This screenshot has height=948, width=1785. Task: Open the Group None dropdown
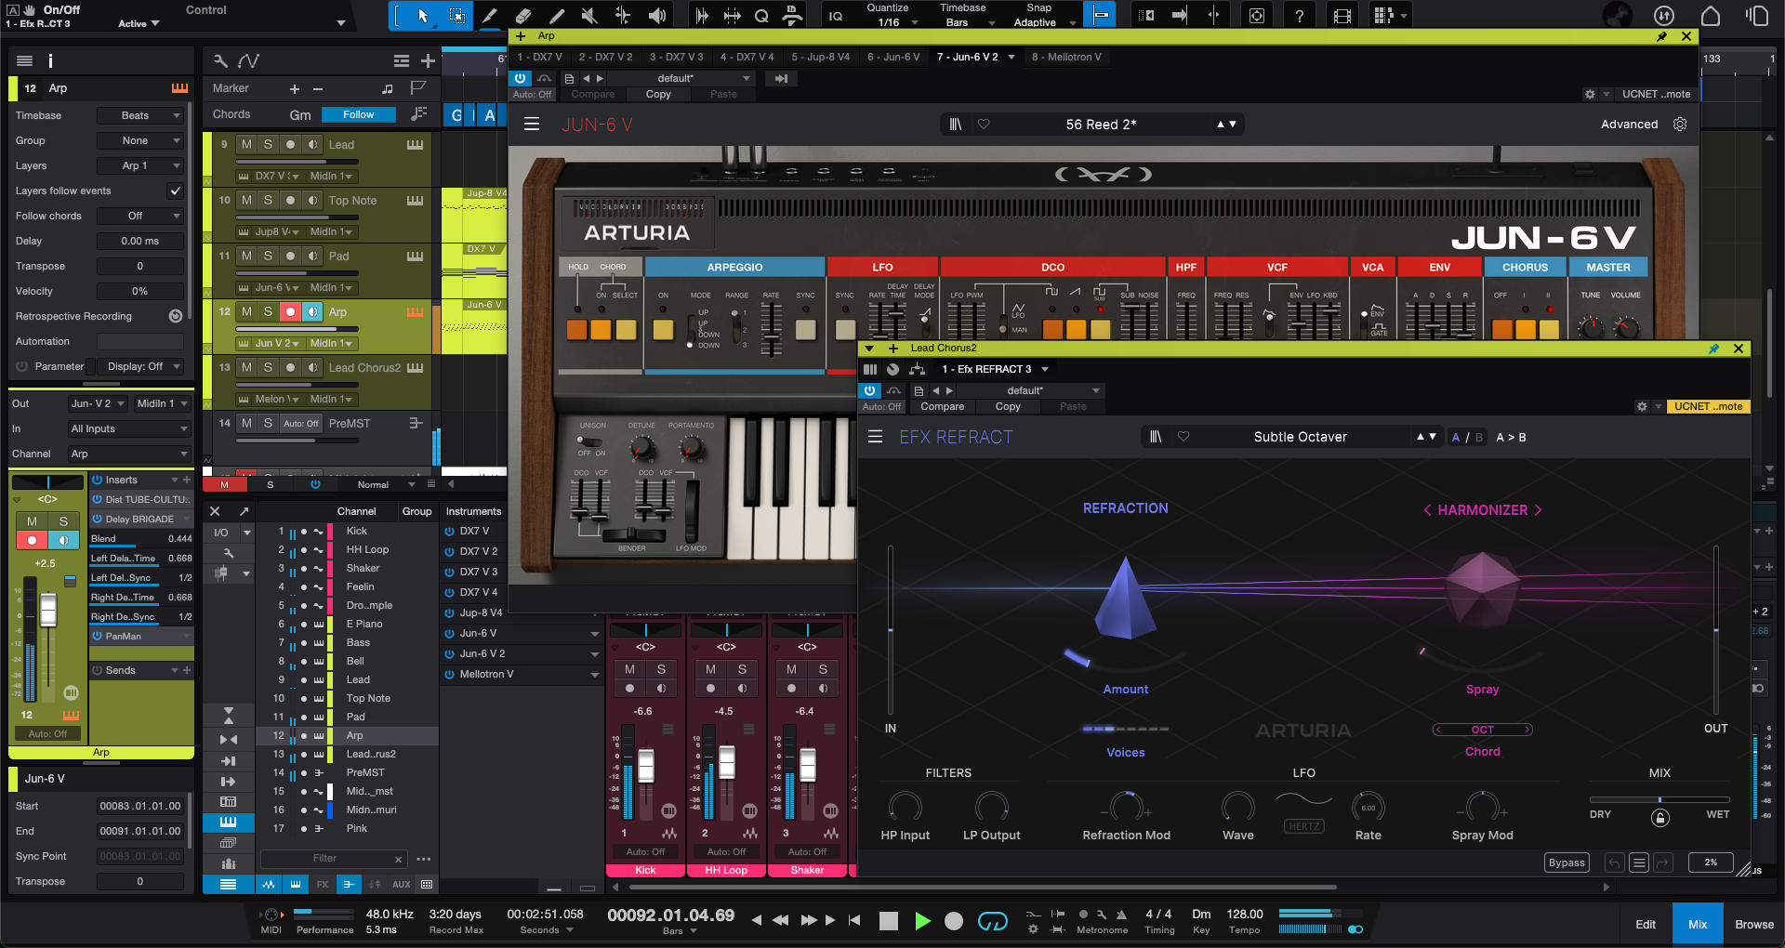(140, 140)
